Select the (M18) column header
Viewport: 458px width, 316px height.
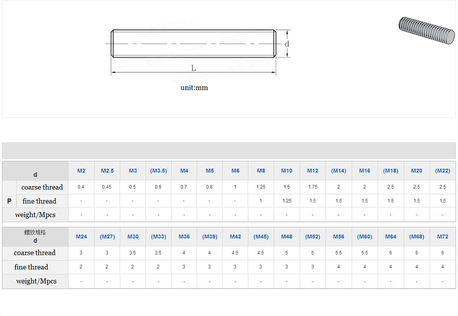coord(391,171)
